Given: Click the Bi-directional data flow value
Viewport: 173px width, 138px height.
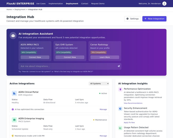Looking at the screenshot, I should [x=49, y=102].
